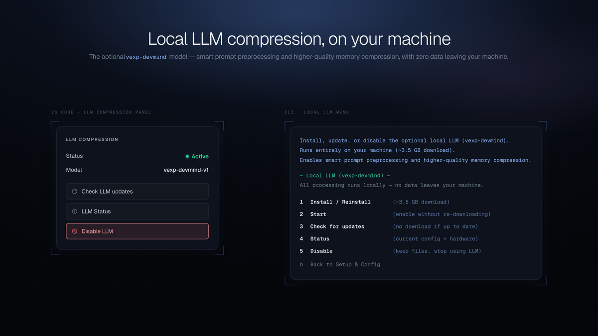
Task: Click the Check LLM updates button
Action: [137, 192]
